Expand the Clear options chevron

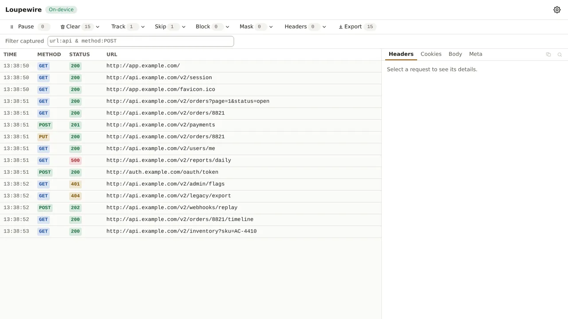pos(98,27)
